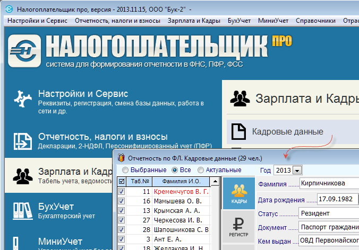Open the Отчетность, налоги и взносы menu
The width and height of the screenshot is (359, 250).
[117, 21]
